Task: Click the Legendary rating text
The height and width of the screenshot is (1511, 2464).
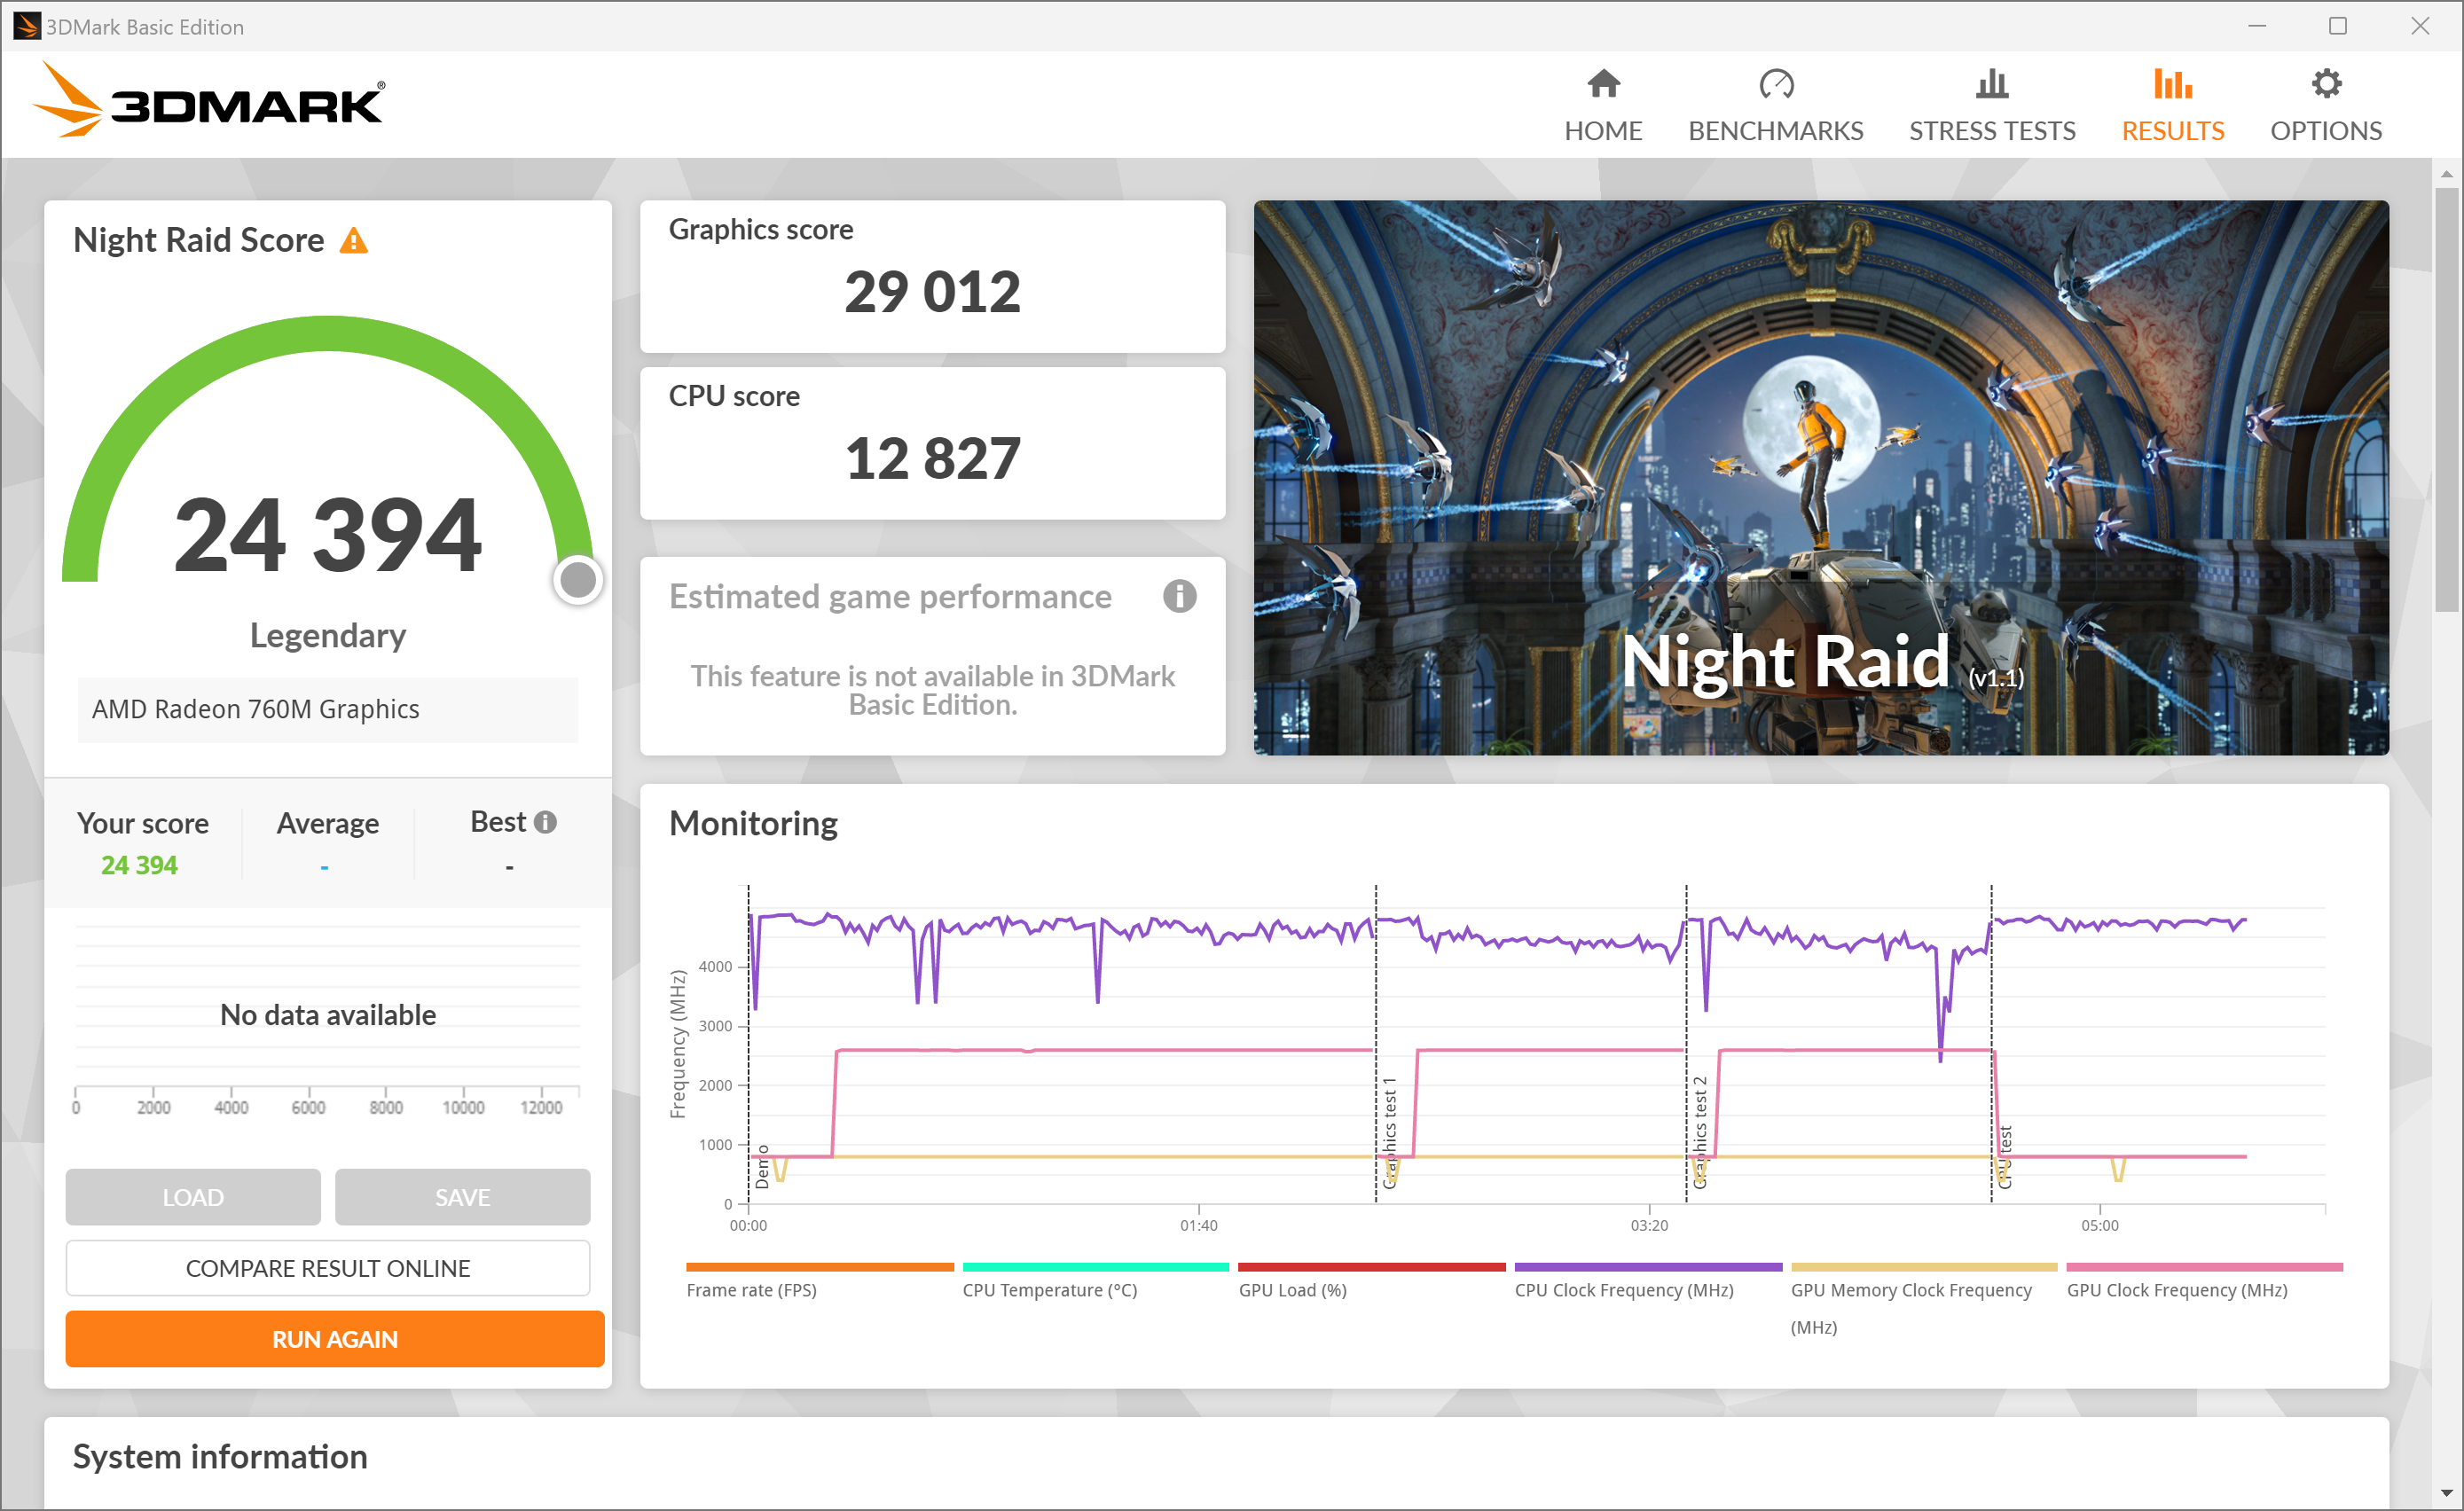Action: tap(328, 636)
